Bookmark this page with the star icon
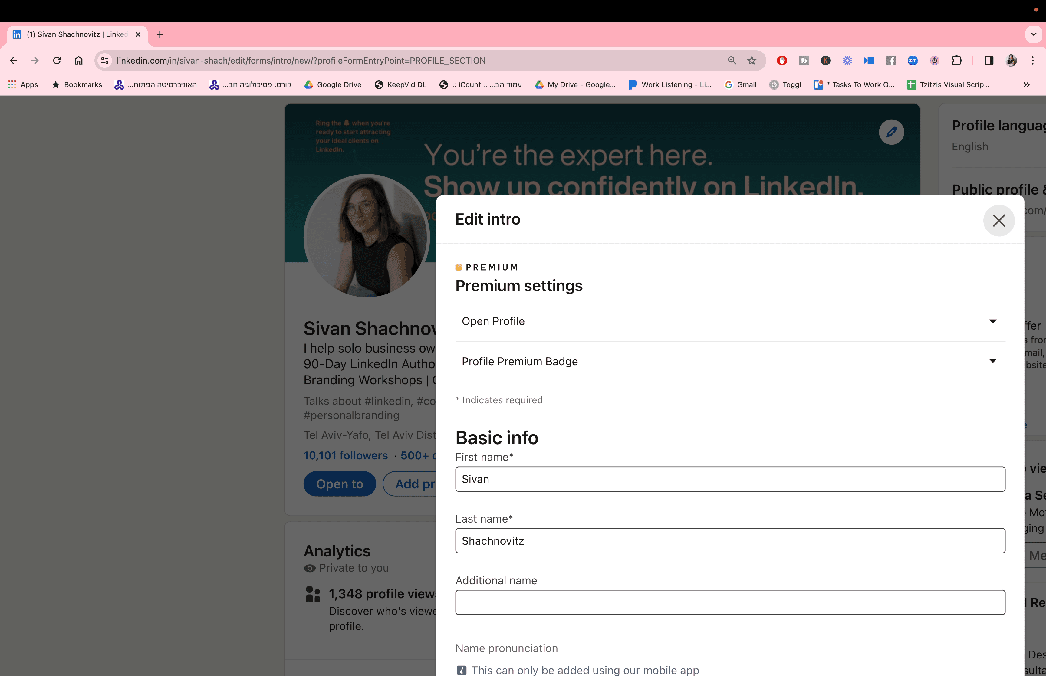 752,61
